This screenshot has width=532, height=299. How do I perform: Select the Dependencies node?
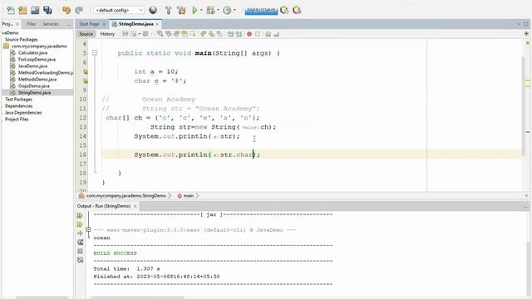[x=18, y=106]
